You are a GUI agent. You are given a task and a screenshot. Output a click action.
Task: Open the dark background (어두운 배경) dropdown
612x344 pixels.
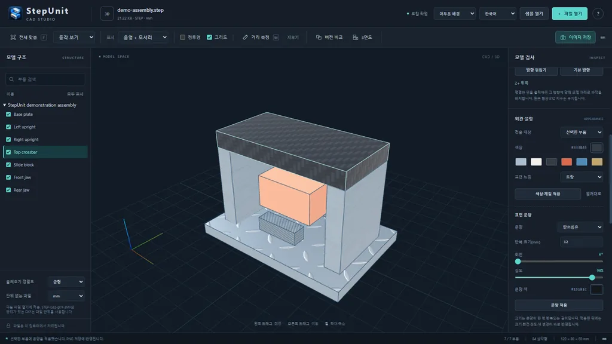pyautogui.click(x=455, y=14)
